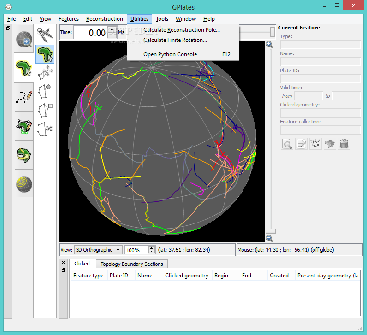
Task: Click the Feature collection field
Action: click(x=320, y=130)
